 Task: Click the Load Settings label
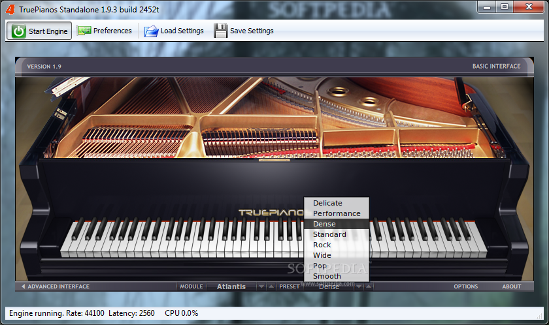point(182,31)
